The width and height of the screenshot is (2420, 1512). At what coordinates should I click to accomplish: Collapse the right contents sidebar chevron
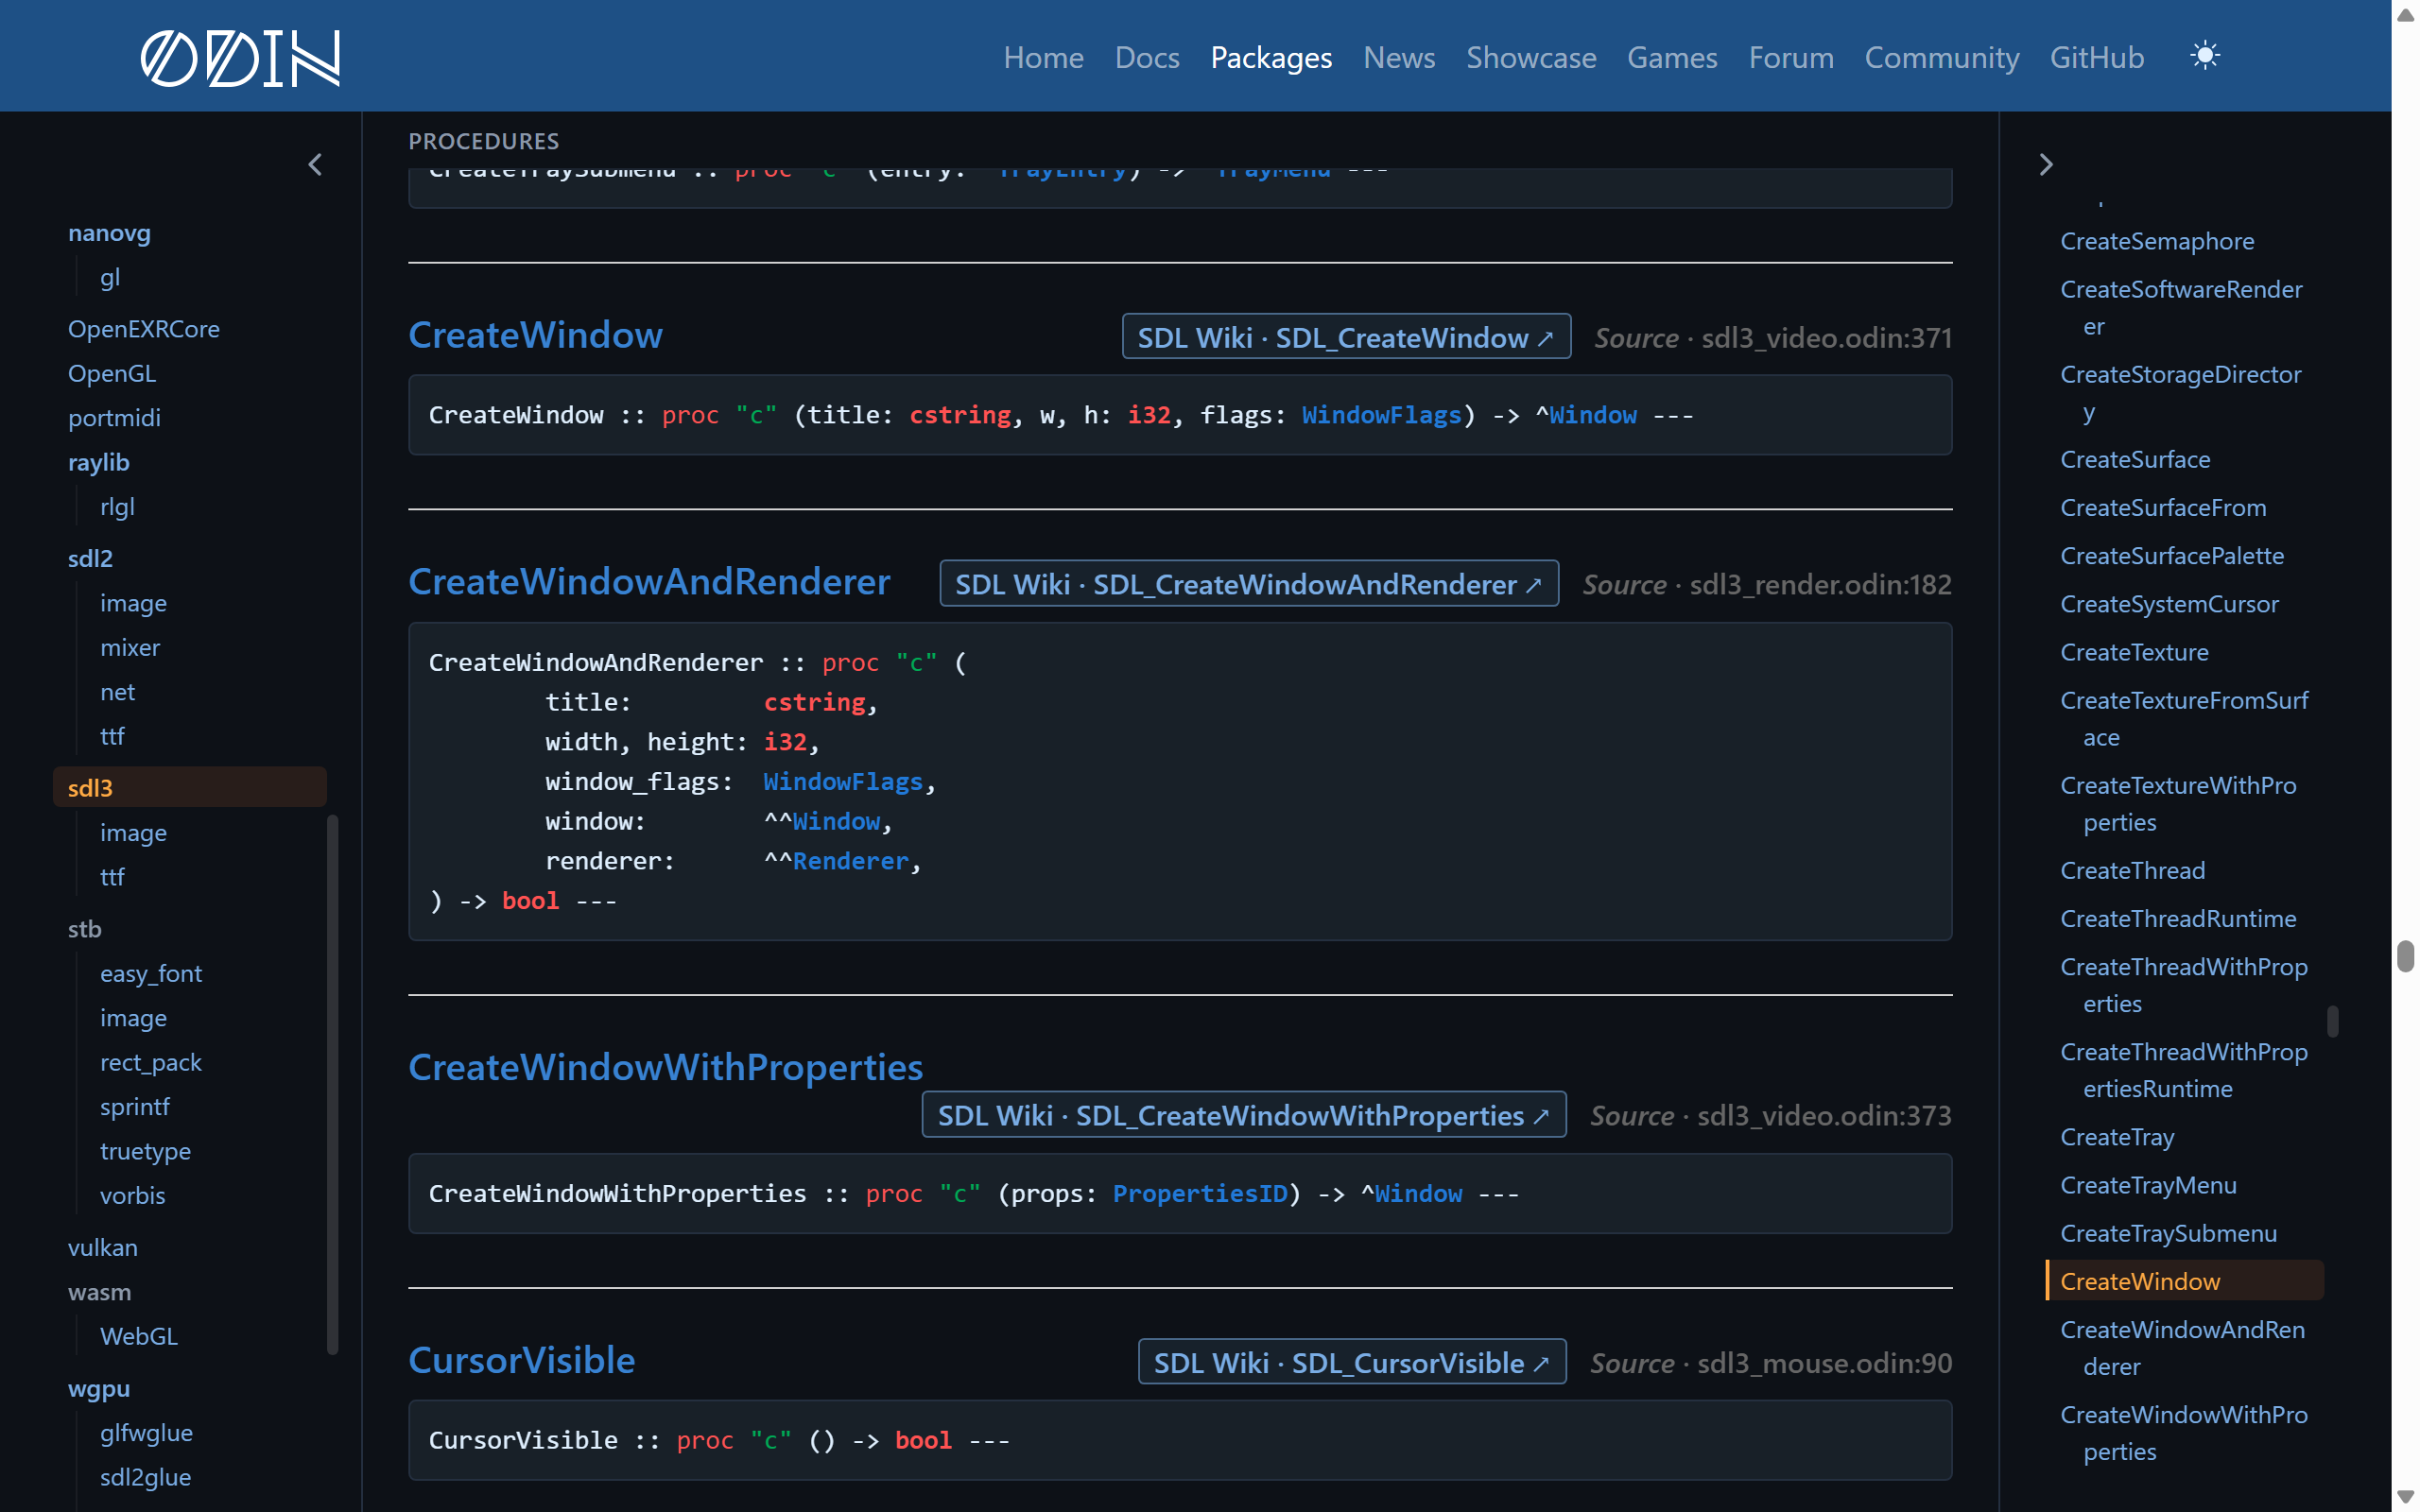(2045, 164)
